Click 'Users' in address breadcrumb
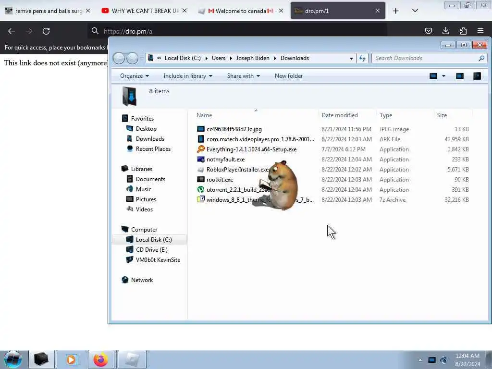Viewport: 492px width, 369px height. tap(219, 58)
